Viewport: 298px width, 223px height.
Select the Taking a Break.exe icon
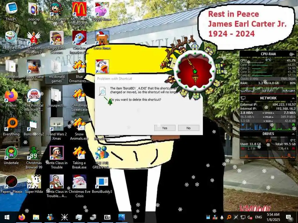(79, 157)
